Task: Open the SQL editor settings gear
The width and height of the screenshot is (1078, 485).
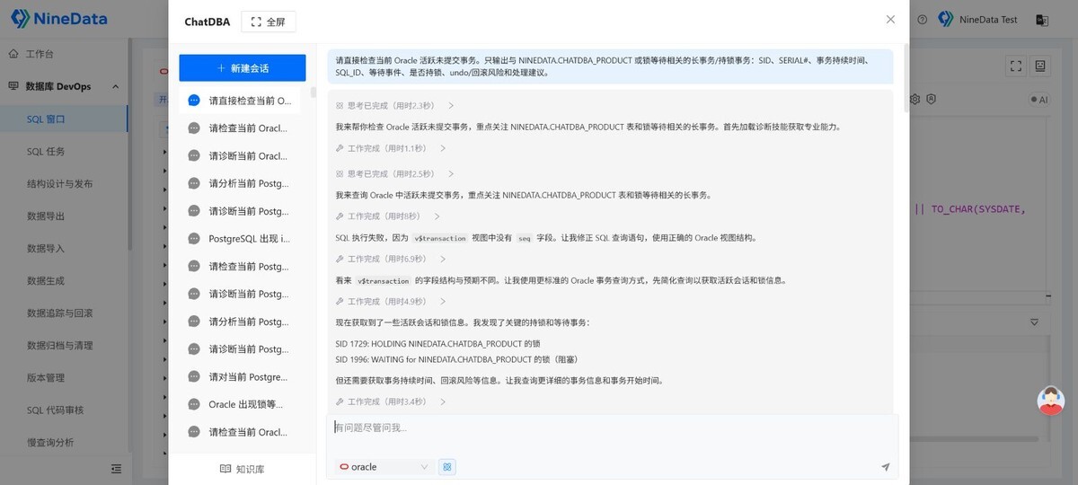Action: tap(915, 100)
